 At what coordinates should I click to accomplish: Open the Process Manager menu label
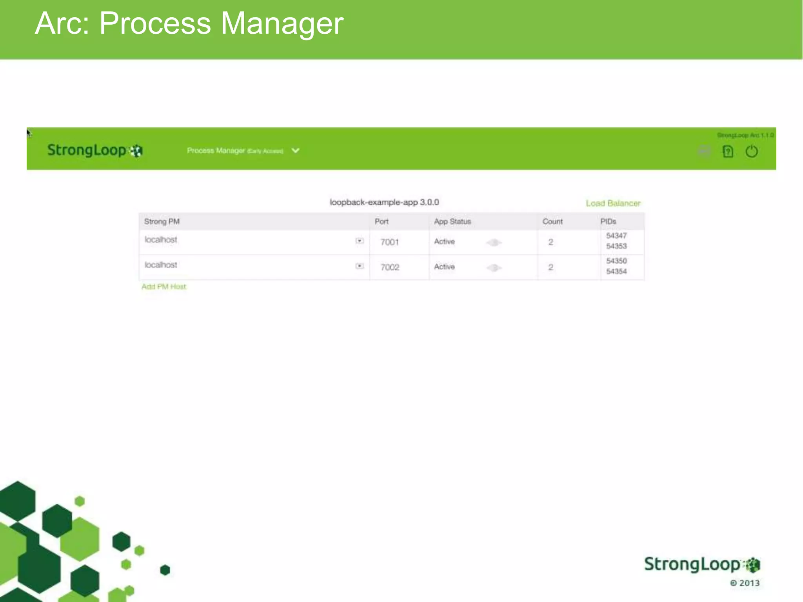click(235, 150)
